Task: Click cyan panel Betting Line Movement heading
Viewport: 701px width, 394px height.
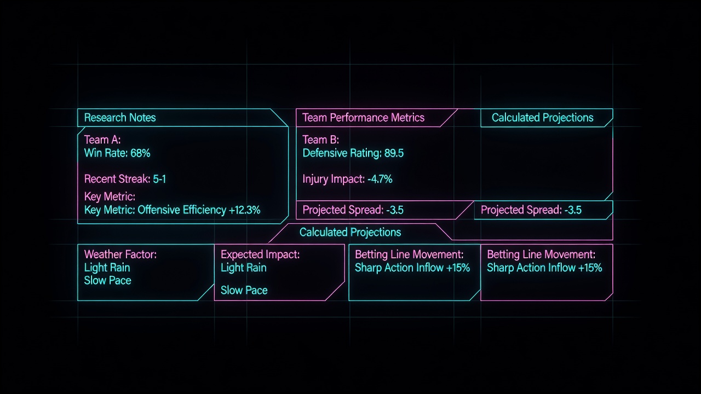Action: (x=409, y=254)
